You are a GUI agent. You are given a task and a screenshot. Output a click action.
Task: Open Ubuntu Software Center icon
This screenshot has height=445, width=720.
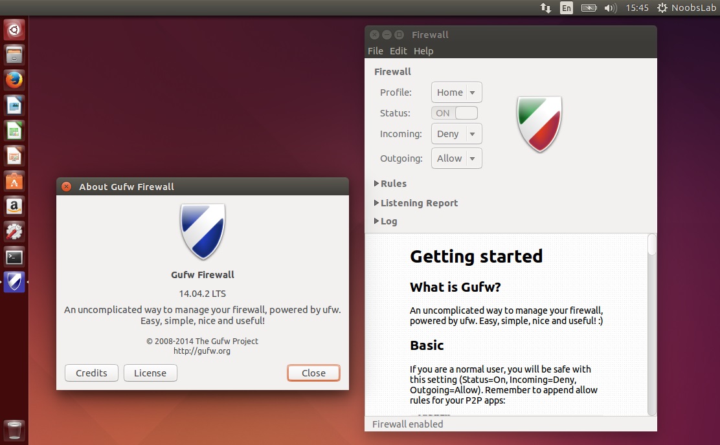(x=14, y=182)
